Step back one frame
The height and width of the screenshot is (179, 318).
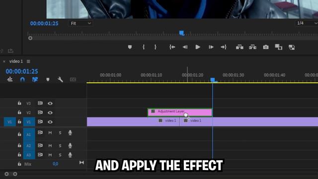pyautogui.click(x=185, y=47)
